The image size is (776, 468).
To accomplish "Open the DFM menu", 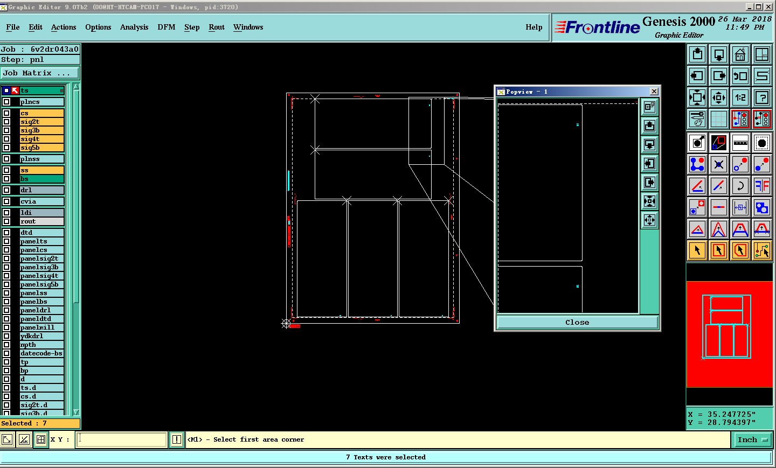I will (167, 27).
